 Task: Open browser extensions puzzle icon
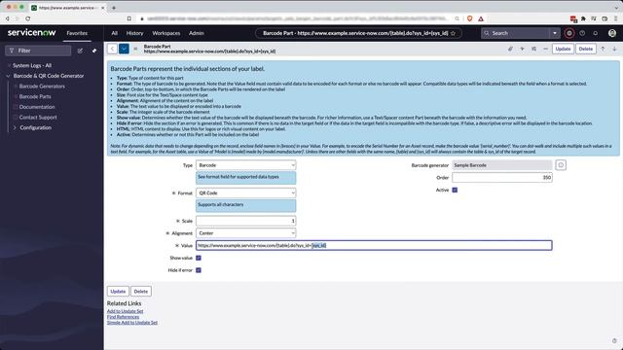click(x=583, y=18)
